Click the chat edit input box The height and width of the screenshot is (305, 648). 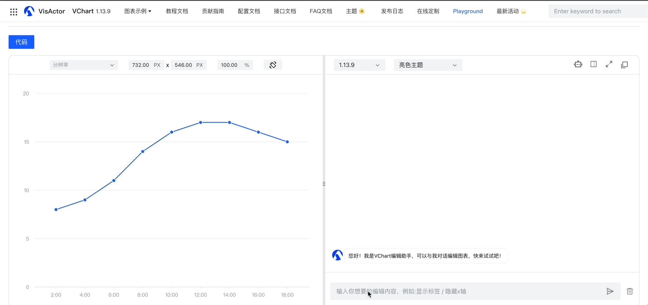pos(467,291)
